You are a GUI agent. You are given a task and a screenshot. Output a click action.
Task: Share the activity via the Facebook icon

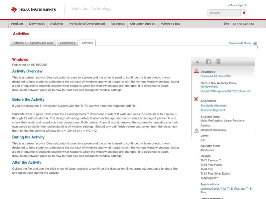[208, 62]
